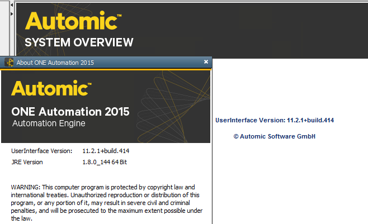368x224 pixels.
Task: Click the © Automic Software GmbH copyright text
Action: point(275,136)
